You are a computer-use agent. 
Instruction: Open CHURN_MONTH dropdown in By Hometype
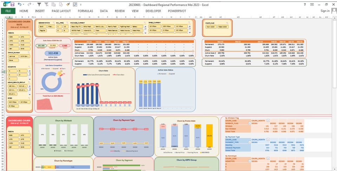coord(268,158)
